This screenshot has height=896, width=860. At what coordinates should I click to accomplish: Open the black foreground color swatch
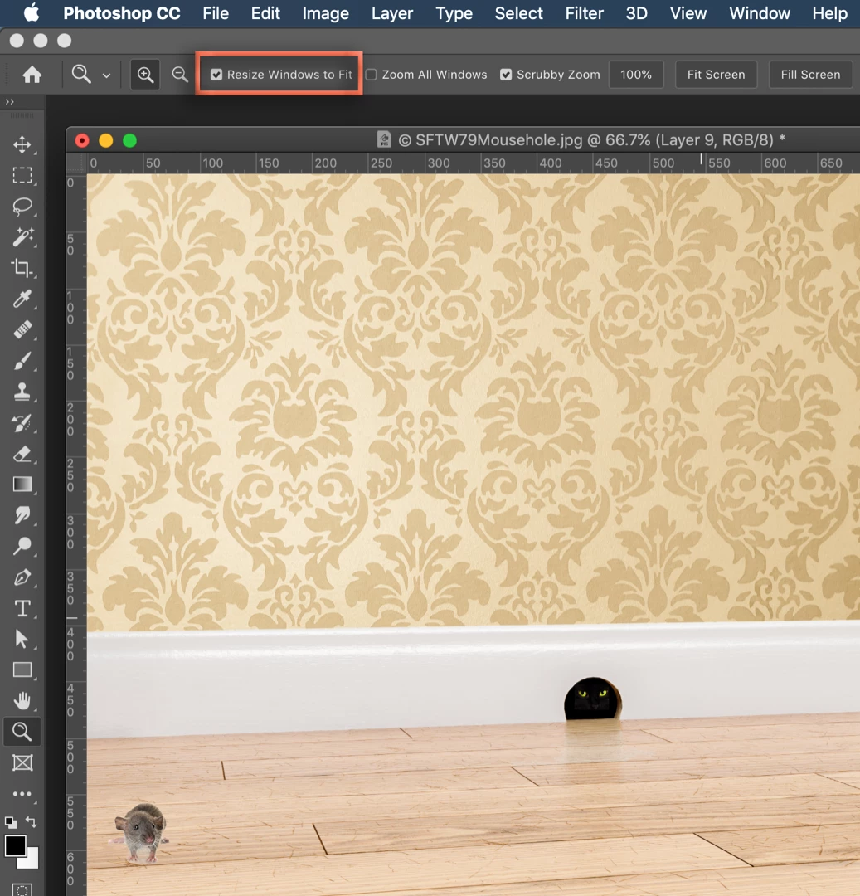14,845
